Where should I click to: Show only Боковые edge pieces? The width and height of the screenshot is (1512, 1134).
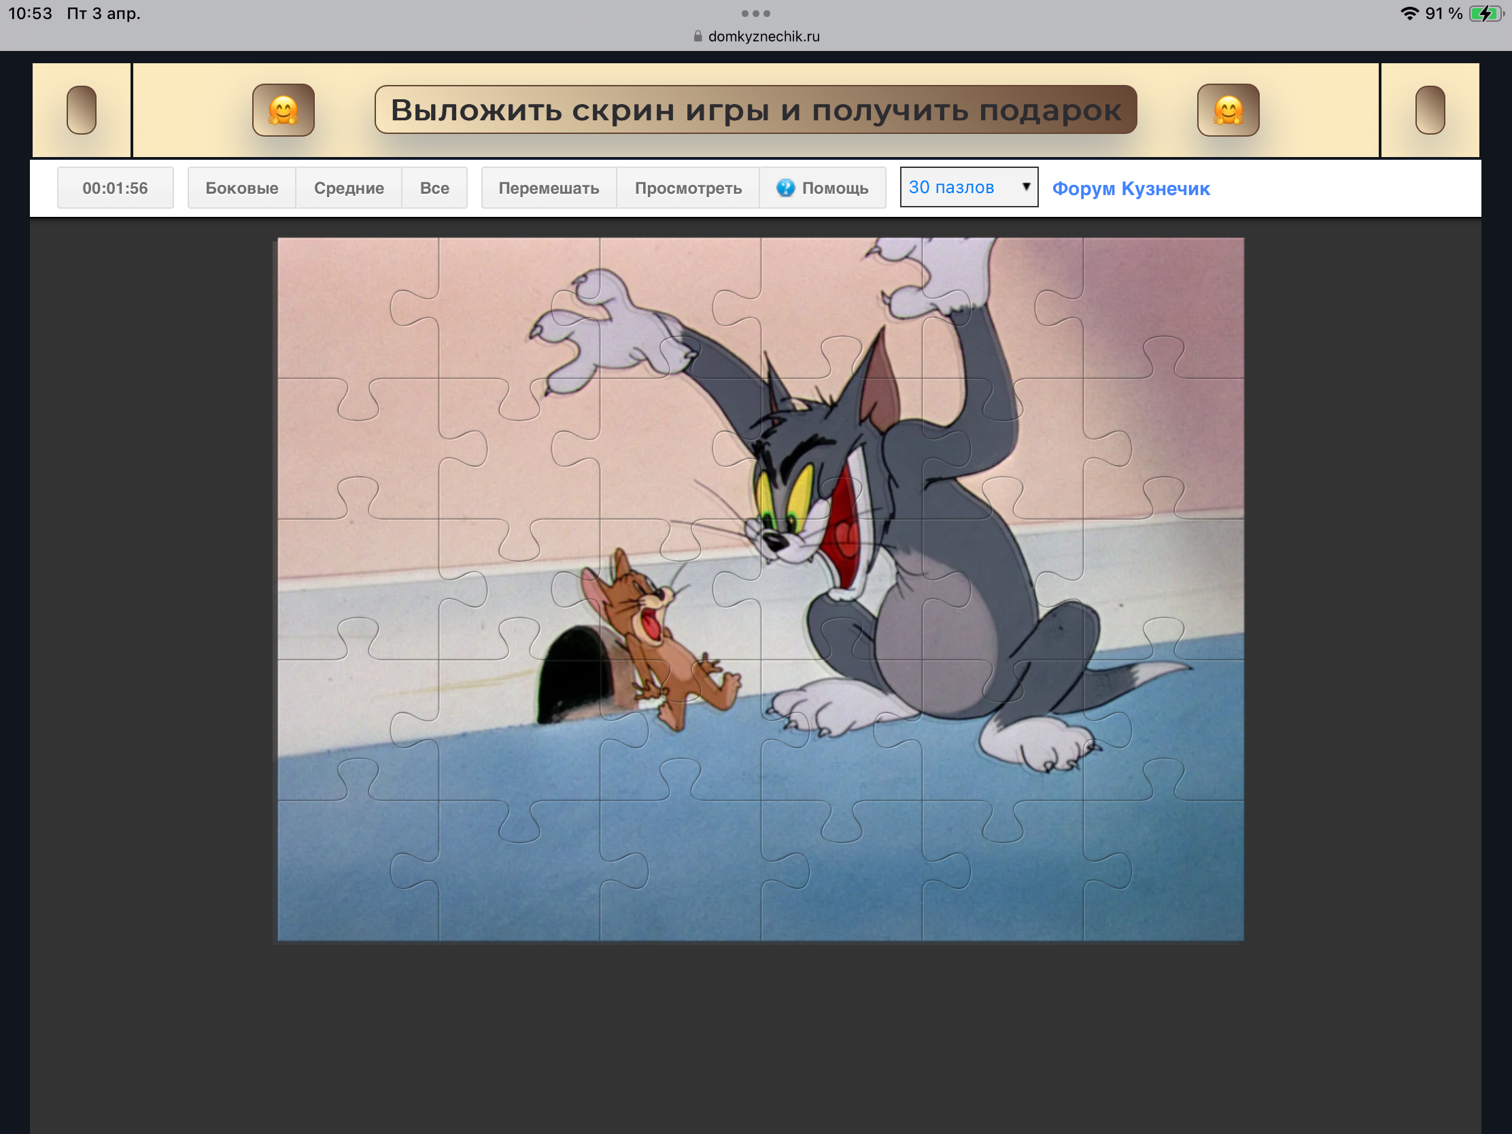pos(241,188)
